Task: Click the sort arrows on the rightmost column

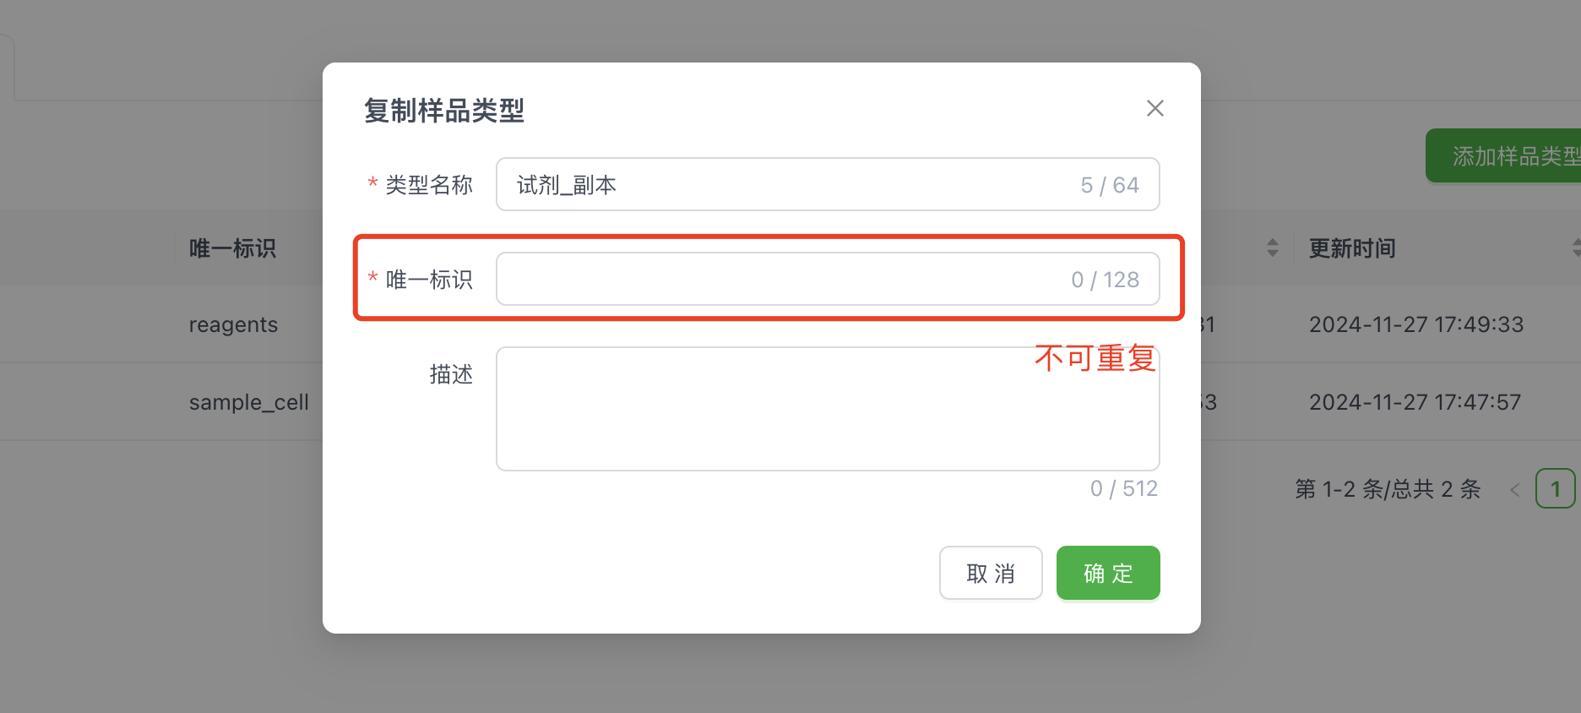Action: [1575, 248]
